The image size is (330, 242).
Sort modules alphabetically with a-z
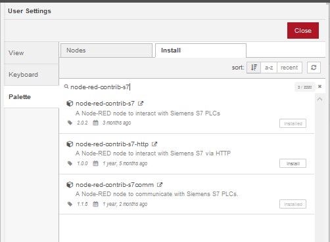[269, 68]
